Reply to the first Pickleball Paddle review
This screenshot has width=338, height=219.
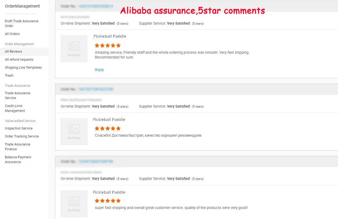[x=99, y=70]
